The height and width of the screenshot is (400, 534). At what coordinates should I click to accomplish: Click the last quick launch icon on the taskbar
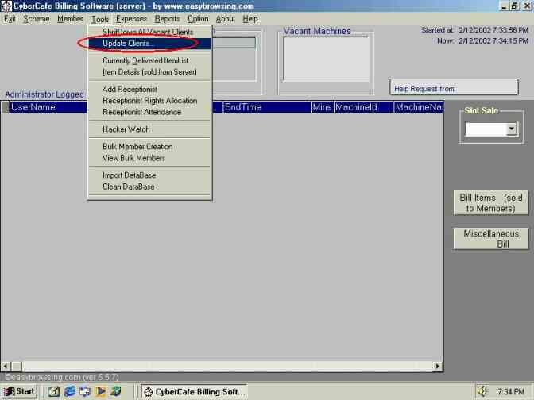point(116,391)
